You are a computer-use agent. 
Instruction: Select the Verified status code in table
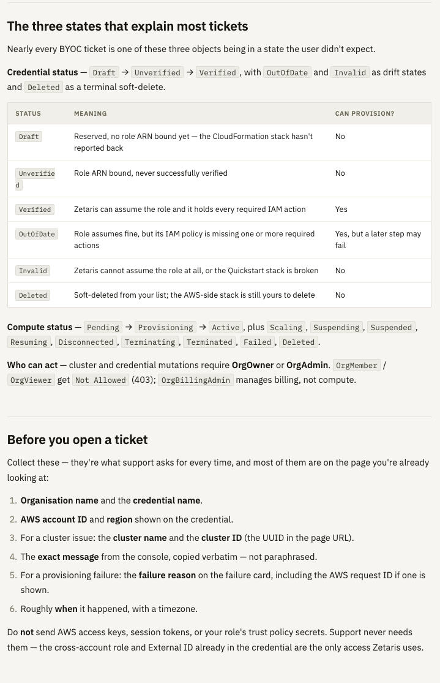[35, 209]
